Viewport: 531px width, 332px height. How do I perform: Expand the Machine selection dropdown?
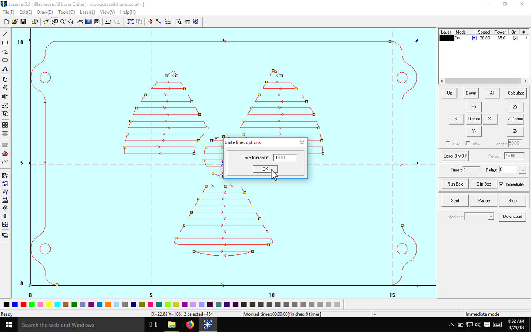[x=490, y=216]
